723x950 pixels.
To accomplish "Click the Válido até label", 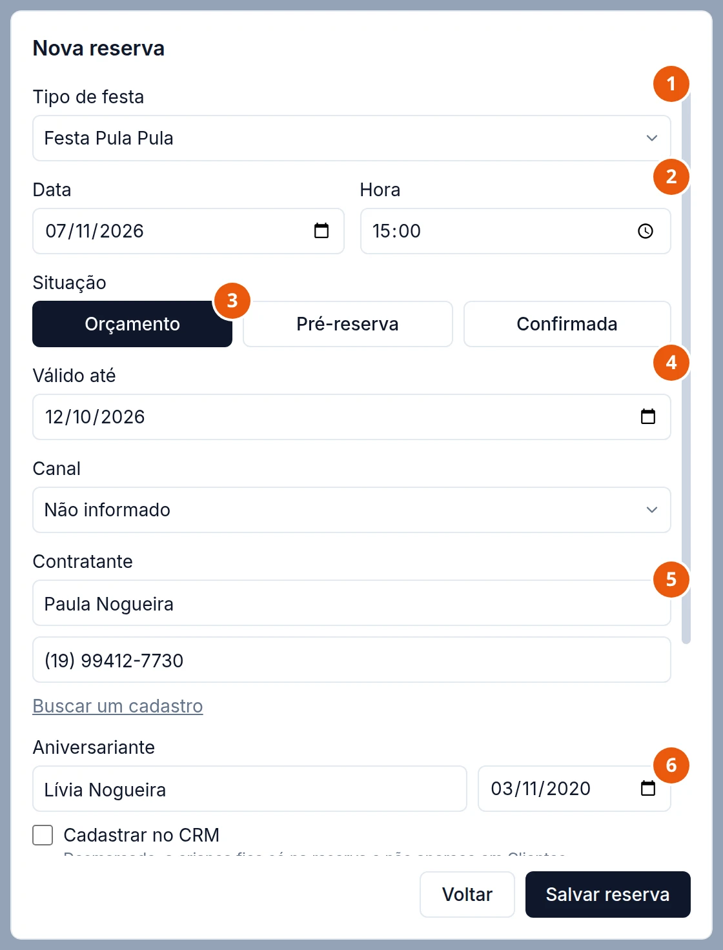I will pyautogui.click(x=74, y=376).
